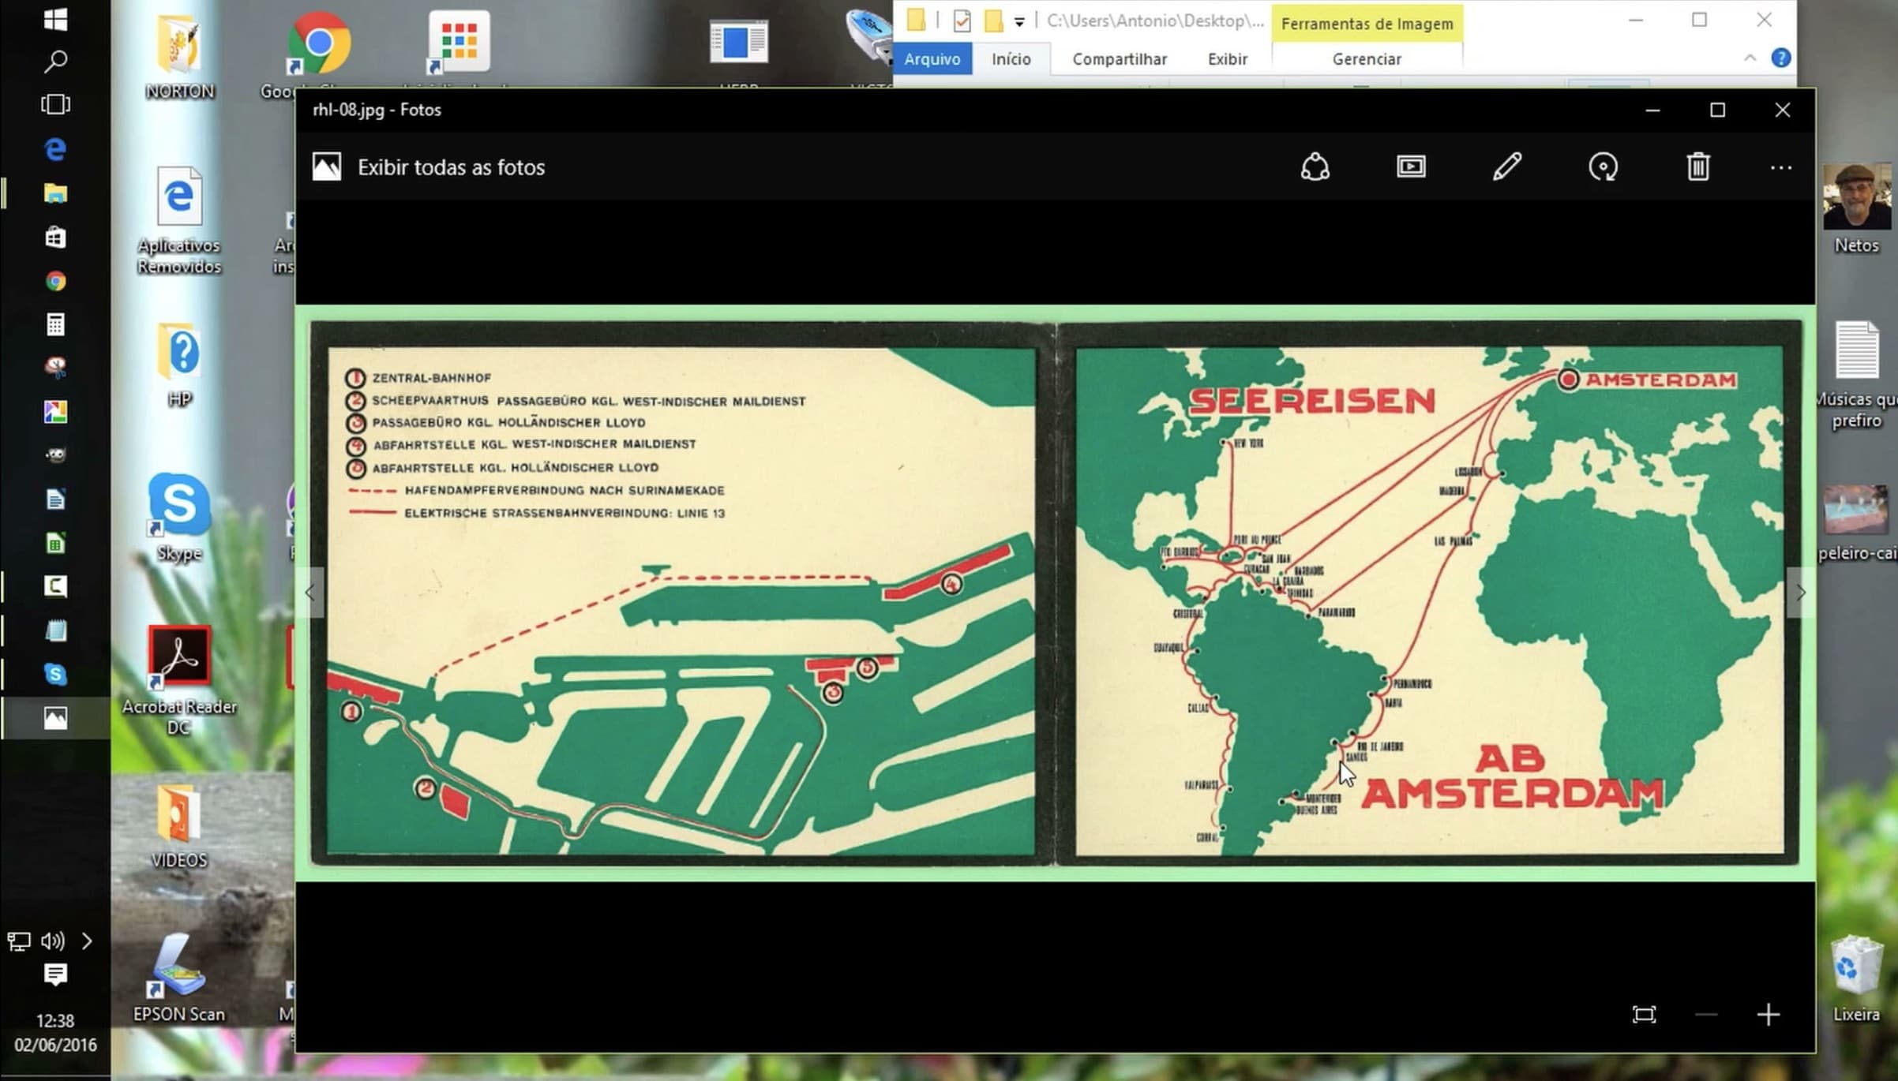Screen dimensions: 1898x1081
Task: Open File Explorer from the taskbar
Action: point(55,193)
